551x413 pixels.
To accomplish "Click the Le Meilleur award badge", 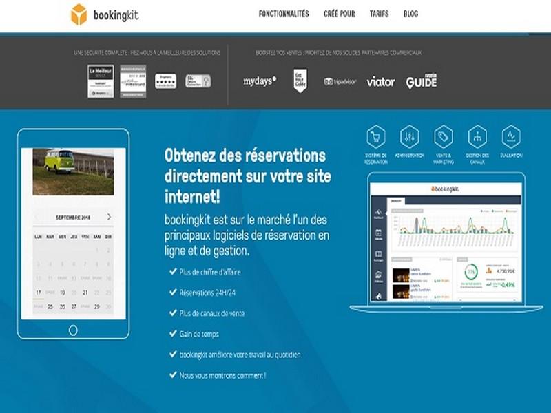I will coord(101,81).
